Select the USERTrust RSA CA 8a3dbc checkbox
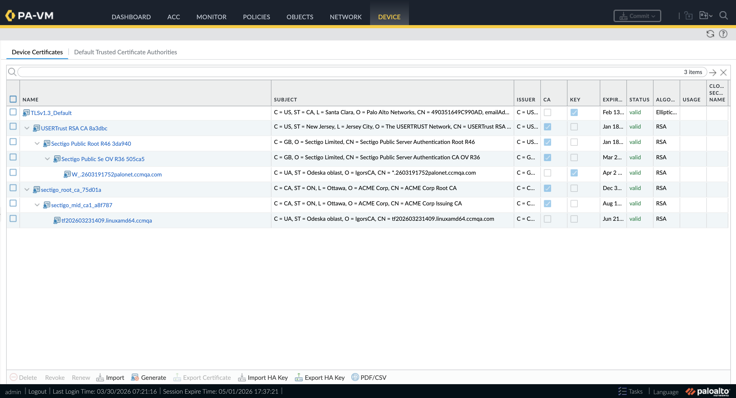 [13, 126]
